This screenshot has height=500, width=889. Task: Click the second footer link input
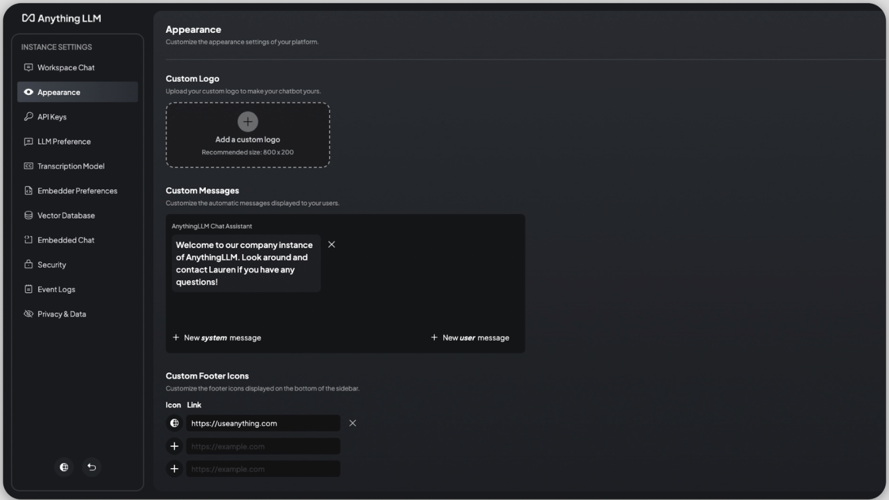point(263,446)
